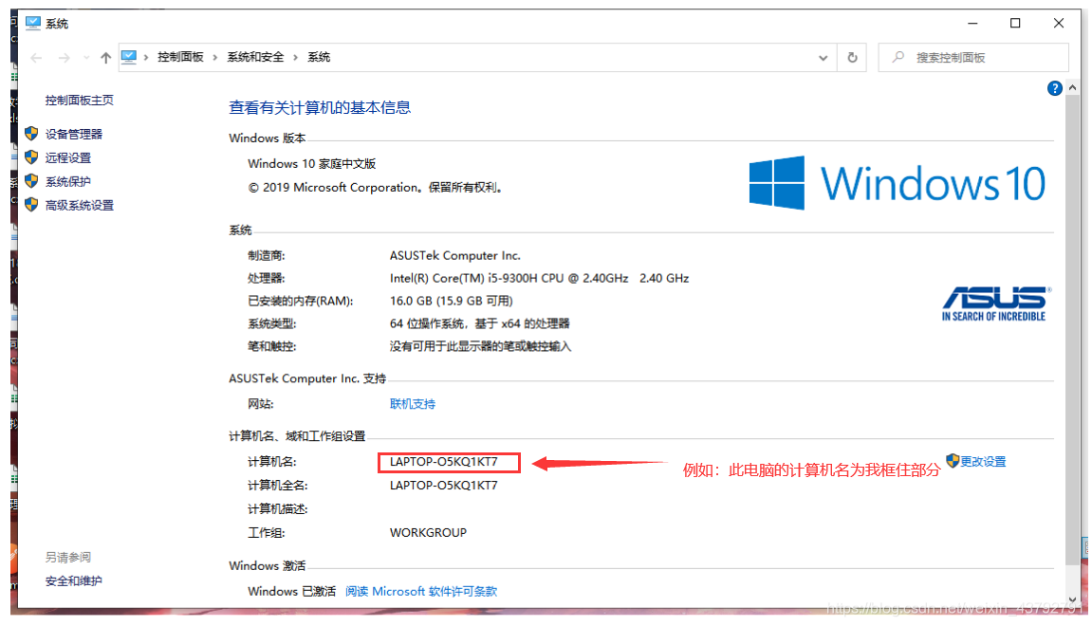Open 远程设置 from the sidebar

68,158
